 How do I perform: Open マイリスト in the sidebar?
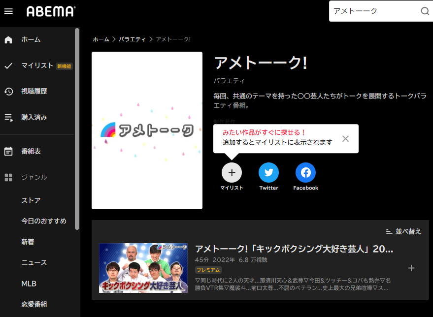click(x=37, y=65)
